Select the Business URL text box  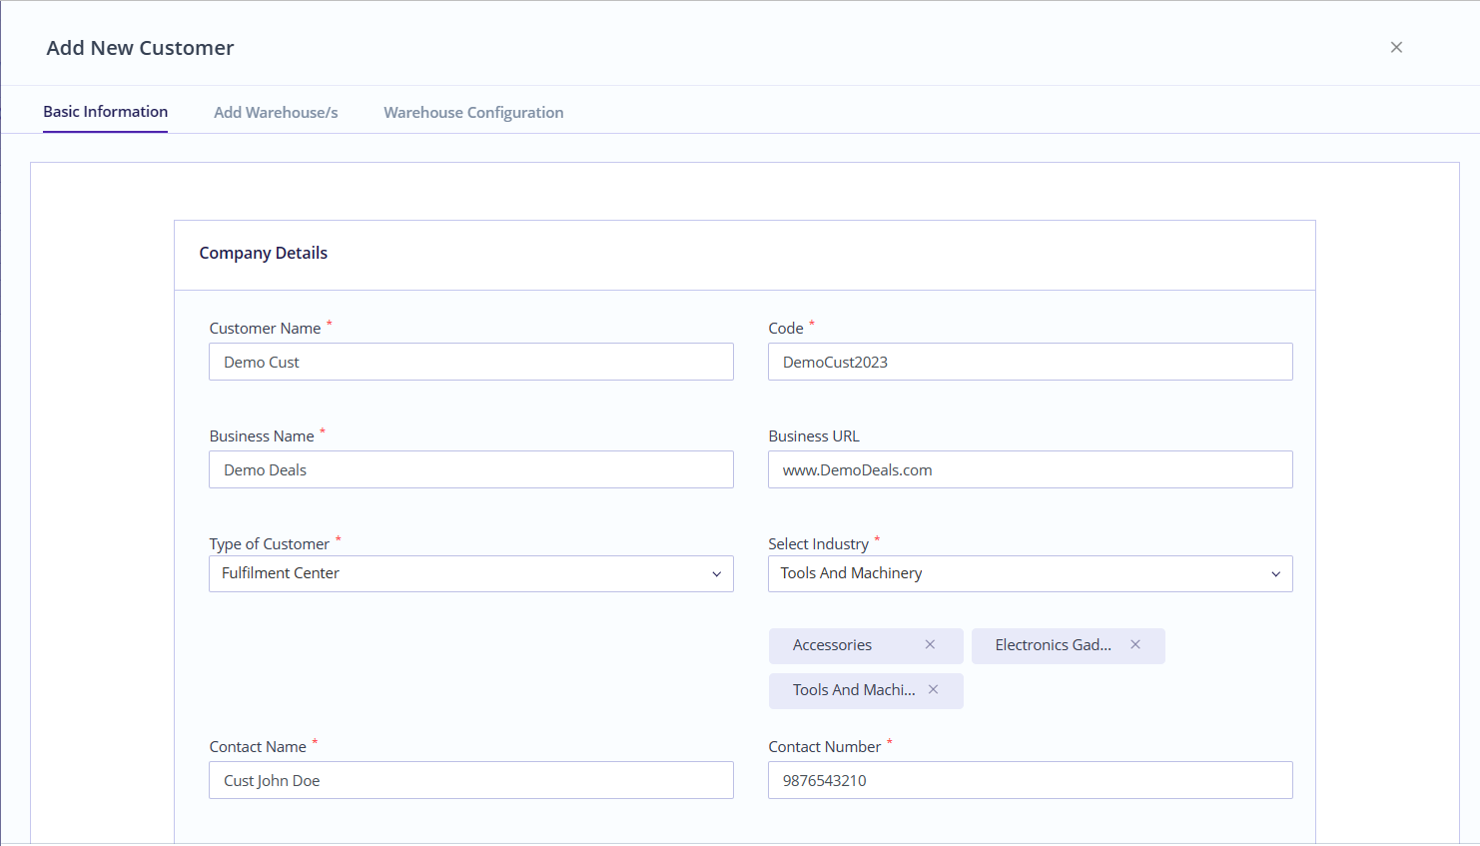coord(1030,469)
